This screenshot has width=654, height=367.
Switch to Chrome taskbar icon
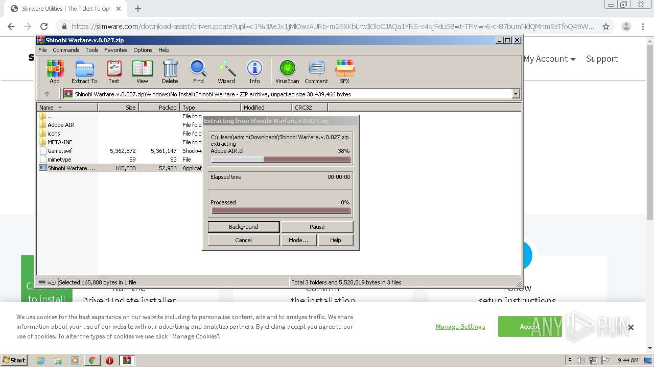(x=92, y=360)
